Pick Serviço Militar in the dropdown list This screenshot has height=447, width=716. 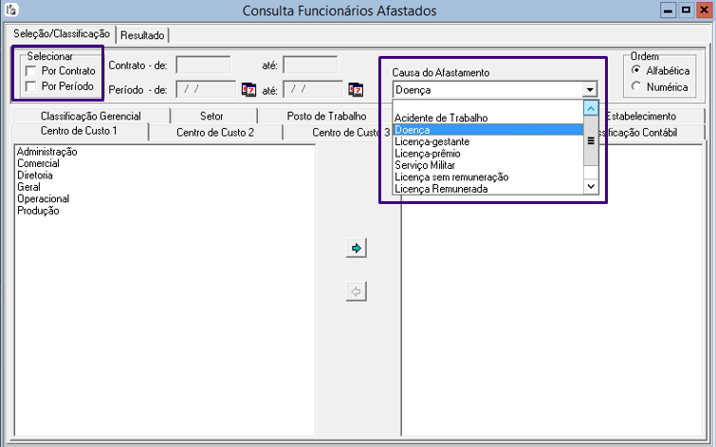pos(425,165)
